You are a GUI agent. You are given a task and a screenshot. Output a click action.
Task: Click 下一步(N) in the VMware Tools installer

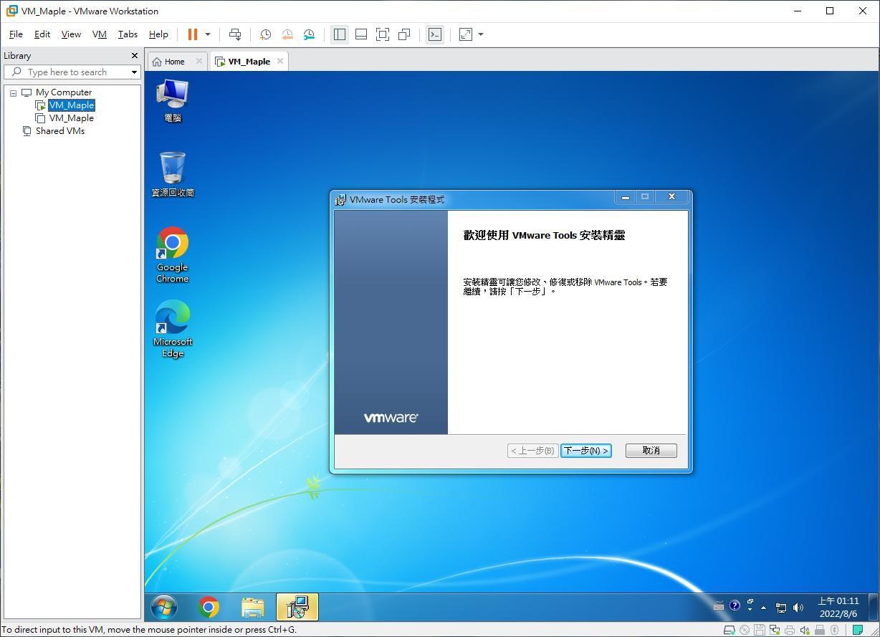585,450
